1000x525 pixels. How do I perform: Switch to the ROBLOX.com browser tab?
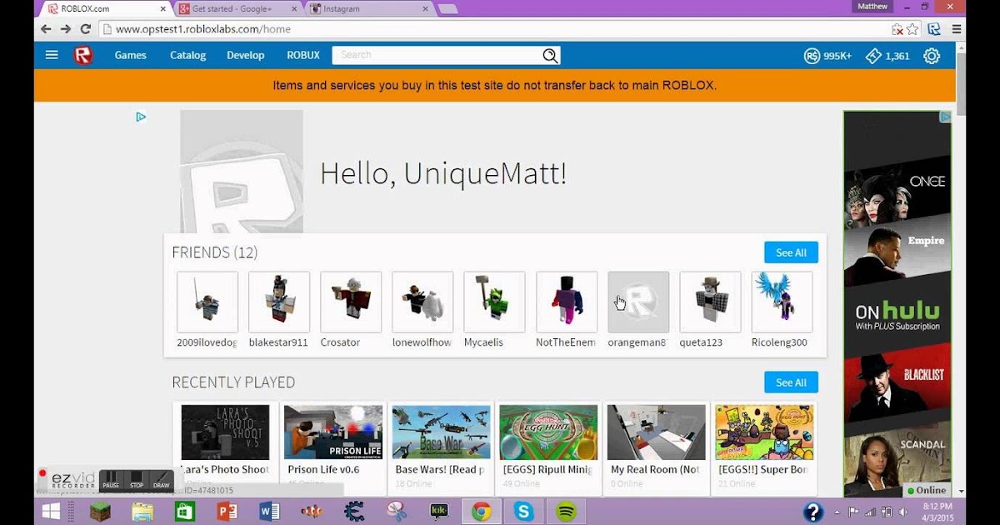pos(104,9)
